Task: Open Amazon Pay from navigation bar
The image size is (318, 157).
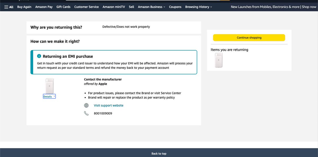Action: coord(44,7)
